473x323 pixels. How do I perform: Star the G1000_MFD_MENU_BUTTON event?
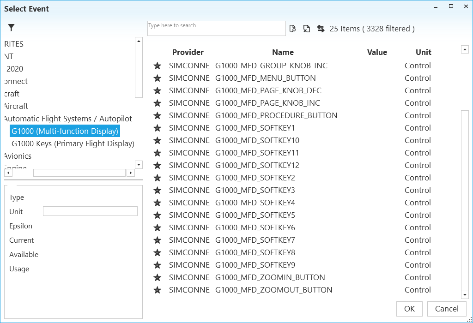point(157,78)
